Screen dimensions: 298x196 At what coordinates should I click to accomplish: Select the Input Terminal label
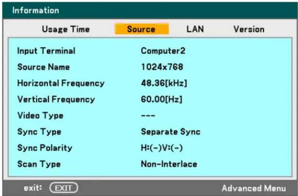[46, 51]
